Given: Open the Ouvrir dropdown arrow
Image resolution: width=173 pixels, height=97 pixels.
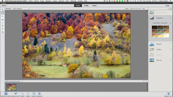Looking at the screenshot, I should click(7, 5).
